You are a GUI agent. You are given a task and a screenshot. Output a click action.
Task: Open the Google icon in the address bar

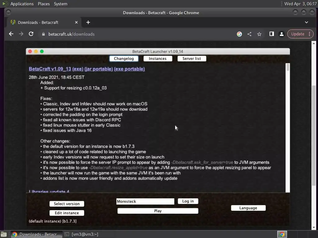coord(239,34)
